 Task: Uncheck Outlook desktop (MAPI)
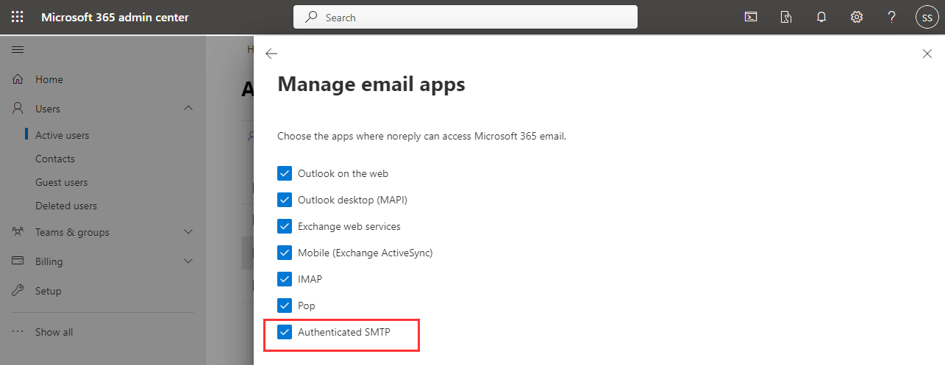(285, 200)
